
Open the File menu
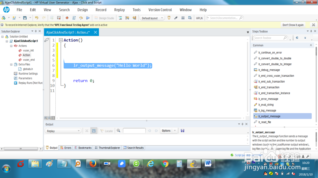point(19,10)
